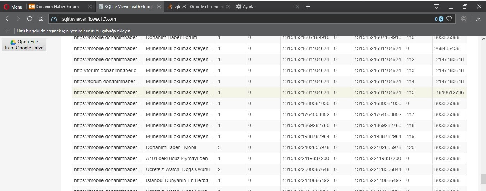Close the SQLite Viewer tab
This screenshot has height=191, width=486.
click(x=159, y=7)
